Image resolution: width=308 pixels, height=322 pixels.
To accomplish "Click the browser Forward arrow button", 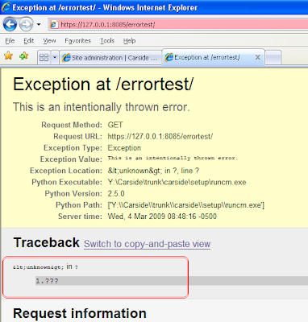I will (x=26, y=24).
